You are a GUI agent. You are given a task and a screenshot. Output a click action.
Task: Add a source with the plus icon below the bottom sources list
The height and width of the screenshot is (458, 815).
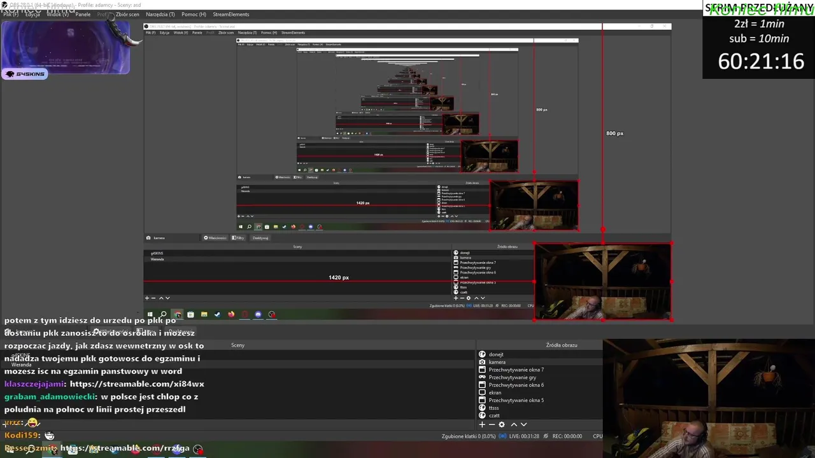(482, 424)
